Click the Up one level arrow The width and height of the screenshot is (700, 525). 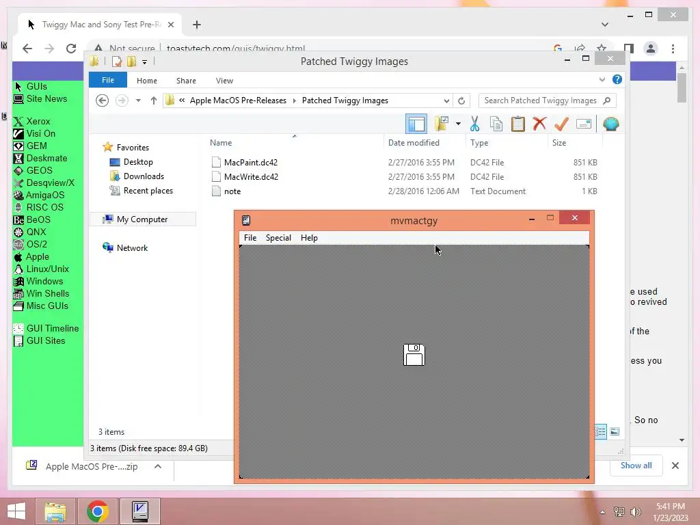[x=154, y=100]
